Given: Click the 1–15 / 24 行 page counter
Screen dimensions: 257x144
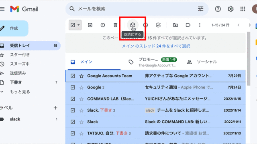Looking at the screenshot, I should 220,25.
